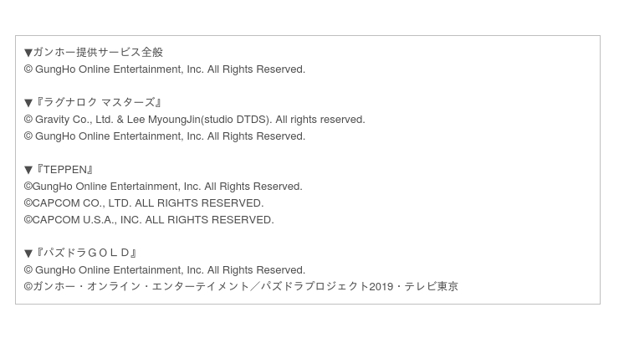Click the Gravity Co., Ltd. & Lee MyoungJin line
619x338 pixels.
tap(195, 120)
